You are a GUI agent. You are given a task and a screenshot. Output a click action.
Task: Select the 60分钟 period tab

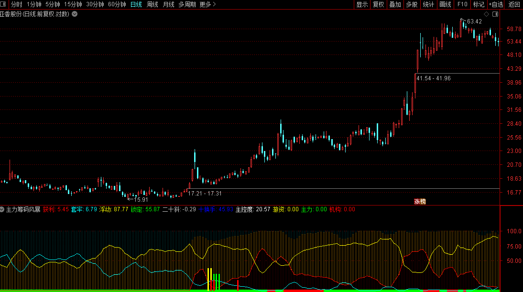click(x=117, y=4)
